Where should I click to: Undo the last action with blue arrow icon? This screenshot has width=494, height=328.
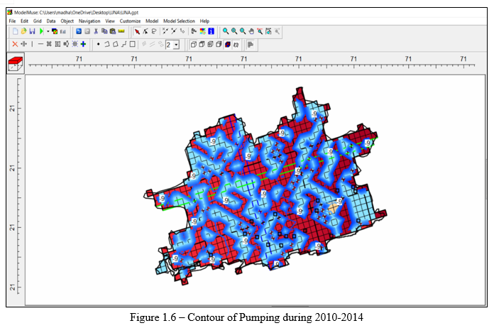79,31
